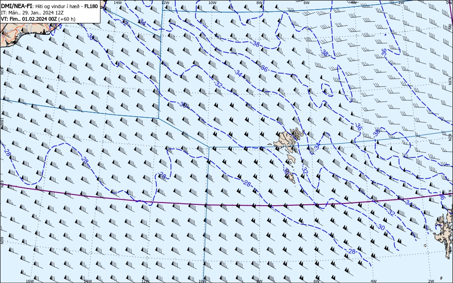The width and height of the screenshot is (453, 283).
Task: Click the 12W longitude label on the bottom edge
Action: [x=145, y=281]
